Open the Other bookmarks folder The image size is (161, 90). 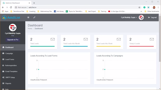click(152, 11)
